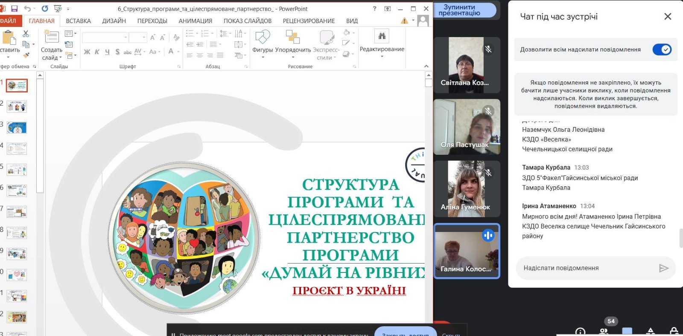The height and width of the screenshot is (336, 683).
Task: Select slide 3 thumbnail
Action: click(17, 127)
